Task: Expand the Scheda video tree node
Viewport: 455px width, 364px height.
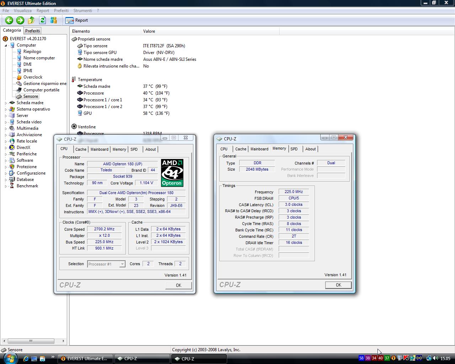Action: click(x=6, y=122)
